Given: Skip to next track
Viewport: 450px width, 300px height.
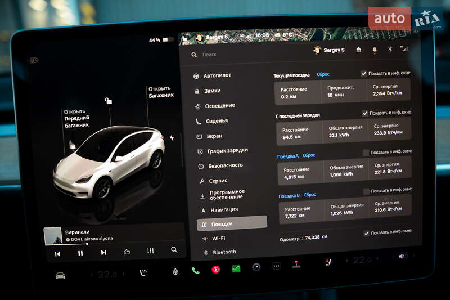Looking at the screenshot, I should (103, 253).
